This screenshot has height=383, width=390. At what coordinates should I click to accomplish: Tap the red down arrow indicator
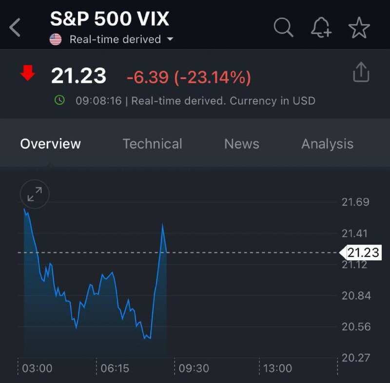click(x=28, y=74)
